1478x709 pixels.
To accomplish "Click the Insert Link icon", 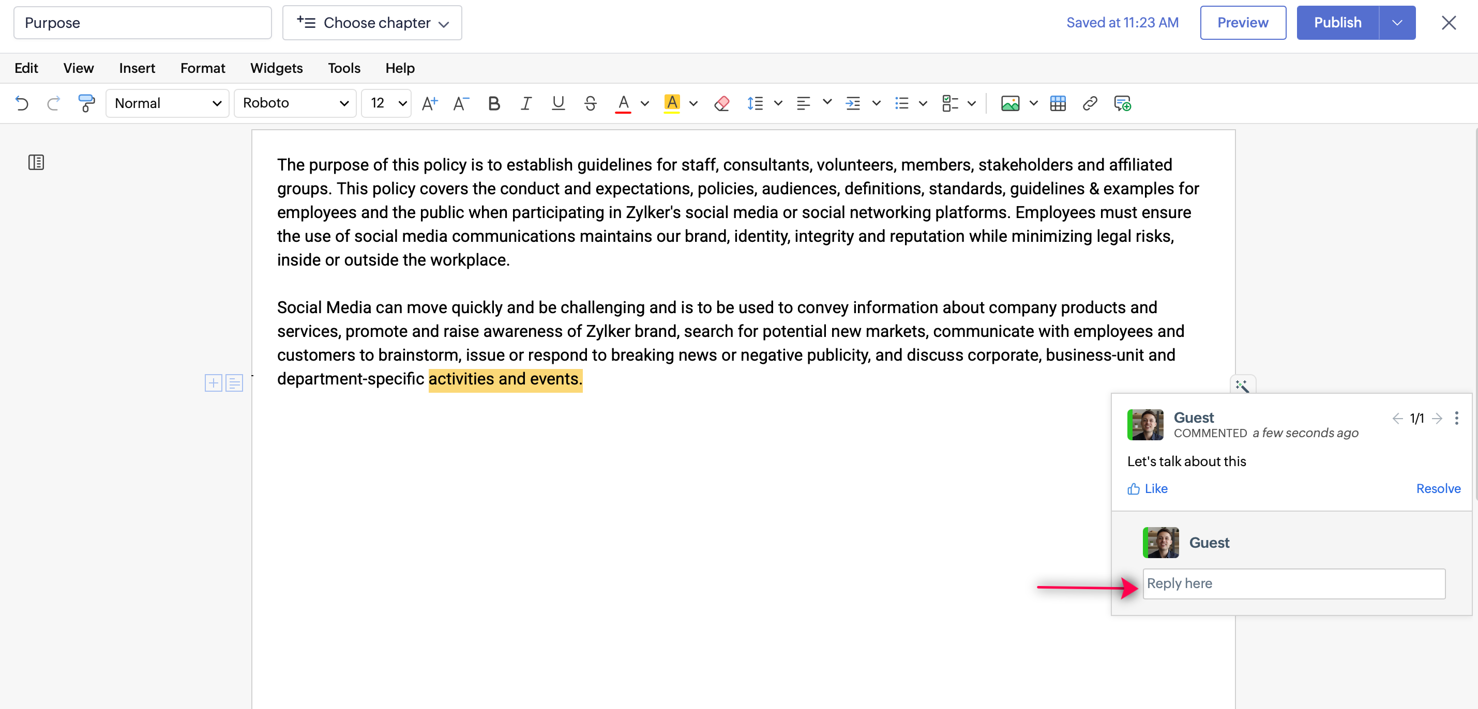I will [x=1089, y=103].
